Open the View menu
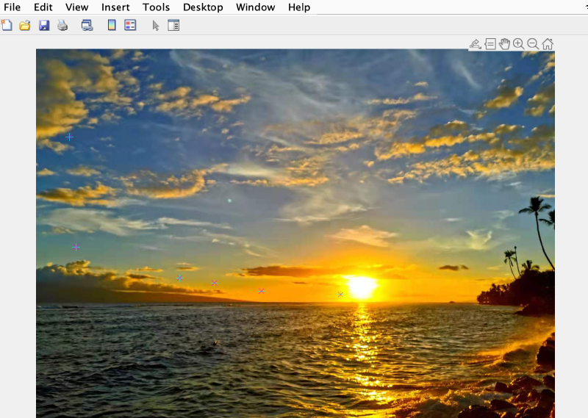This screenshot has height=418, width=588. 77,7
